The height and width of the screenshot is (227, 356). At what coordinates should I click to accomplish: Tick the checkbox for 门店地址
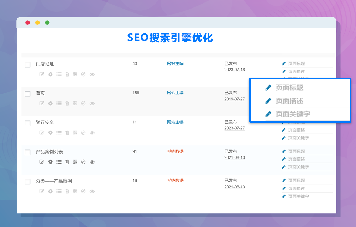click(27, 65)
